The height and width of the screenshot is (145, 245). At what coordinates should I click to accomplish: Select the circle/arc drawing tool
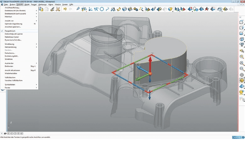point(102,9)
